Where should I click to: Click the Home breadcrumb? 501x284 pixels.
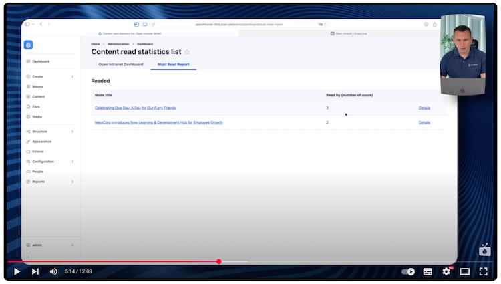click(96, 44)
